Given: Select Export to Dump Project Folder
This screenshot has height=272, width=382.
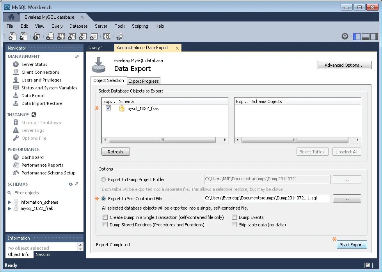Looking at the screenshot, I should pos(103,180).
